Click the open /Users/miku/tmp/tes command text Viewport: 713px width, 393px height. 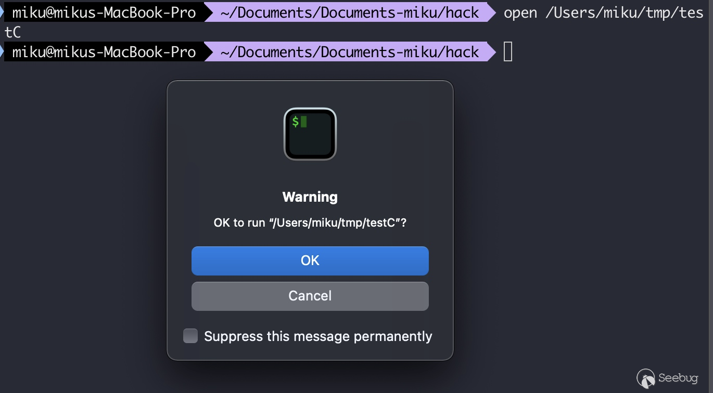(x=604, y=12)
